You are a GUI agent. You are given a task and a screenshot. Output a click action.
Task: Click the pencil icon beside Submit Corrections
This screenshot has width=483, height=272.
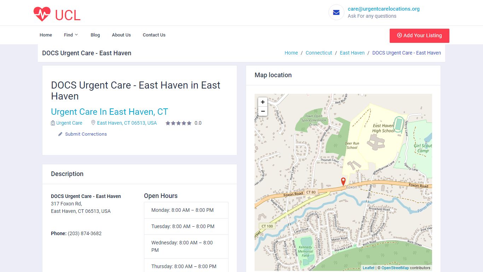(x=60, y=134)
